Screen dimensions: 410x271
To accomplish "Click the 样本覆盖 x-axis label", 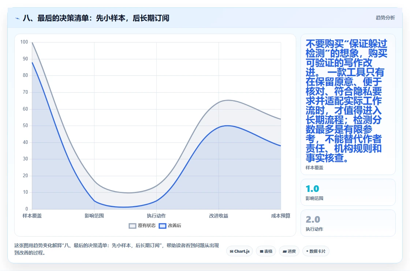I will (32, 216).
